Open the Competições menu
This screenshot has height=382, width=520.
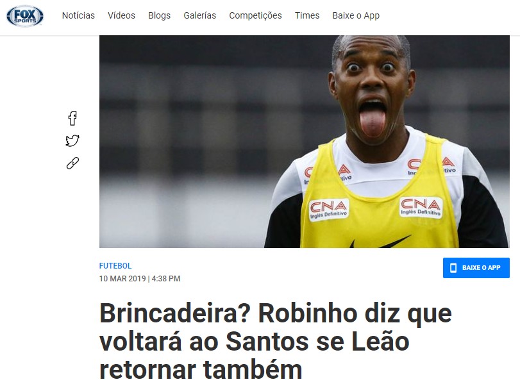[x=255, y=15]
